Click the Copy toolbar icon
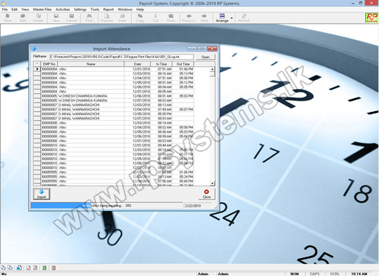The image size is (379, 276). point(140,18)
